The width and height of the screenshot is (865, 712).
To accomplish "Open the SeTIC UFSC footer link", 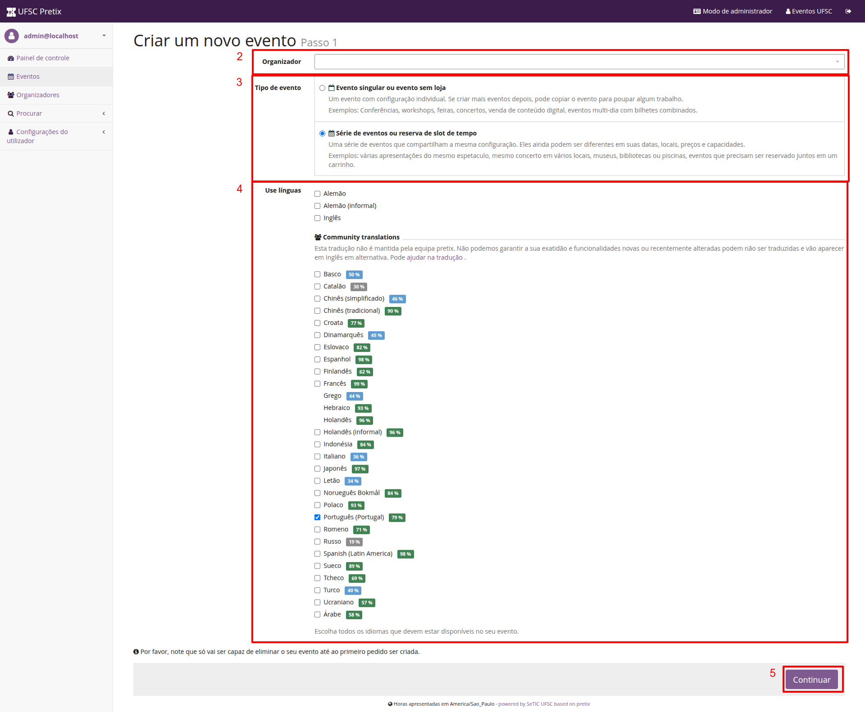I will (x=539, y=704).
